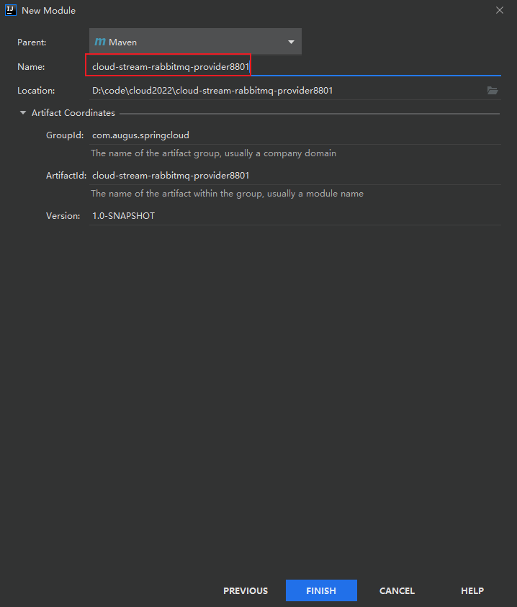Open the Maven parent combo box
The image size is (517, 607).
pos(195,42)
